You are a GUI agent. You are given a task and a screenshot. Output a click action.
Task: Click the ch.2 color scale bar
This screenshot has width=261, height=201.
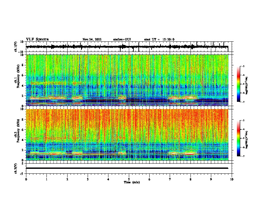click(x=238, y=138)
